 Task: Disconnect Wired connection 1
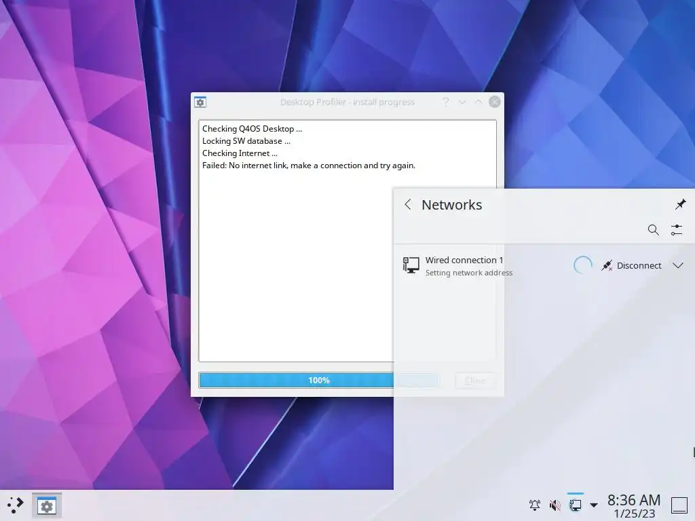(631, 265)
